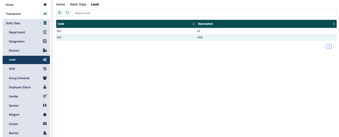Click the refresh list icon
Screen dimensions: 339x137
pyautogui.click(x=68, y=13)
